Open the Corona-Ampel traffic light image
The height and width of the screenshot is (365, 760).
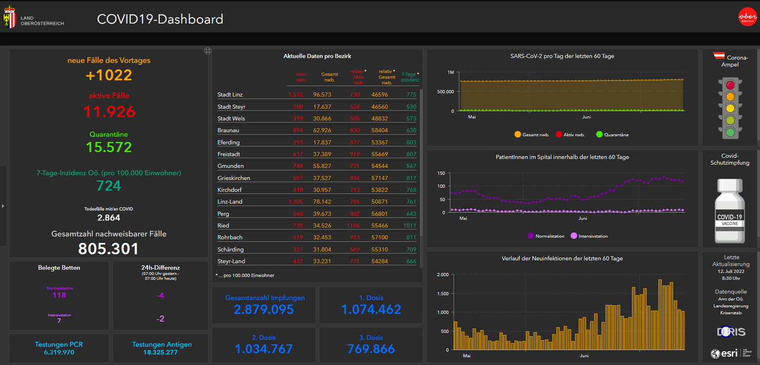pyautogui.click(x=730, y=109)
